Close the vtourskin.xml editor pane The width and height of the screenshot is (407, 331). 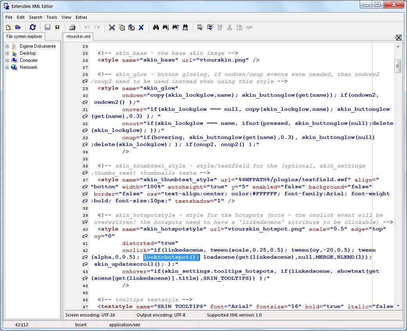399,37
